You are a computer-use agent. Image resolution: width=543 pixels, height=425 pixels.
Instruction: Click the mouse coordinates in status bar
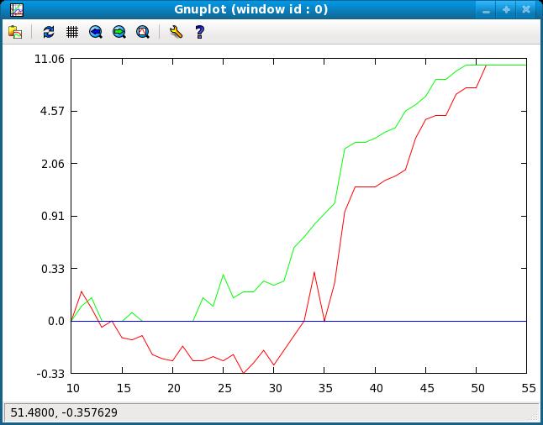pyautogui.click(x=64, y=412)
